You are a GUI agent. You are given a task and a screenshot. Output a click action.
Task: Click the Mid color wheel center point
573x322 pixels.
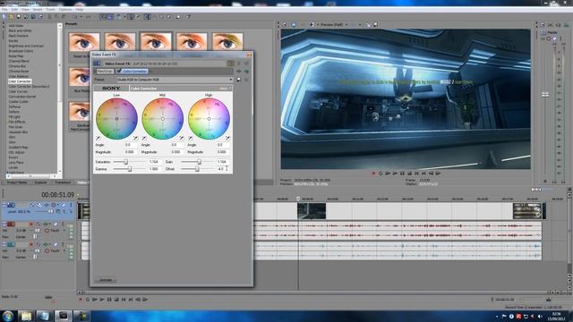[163, 119]
